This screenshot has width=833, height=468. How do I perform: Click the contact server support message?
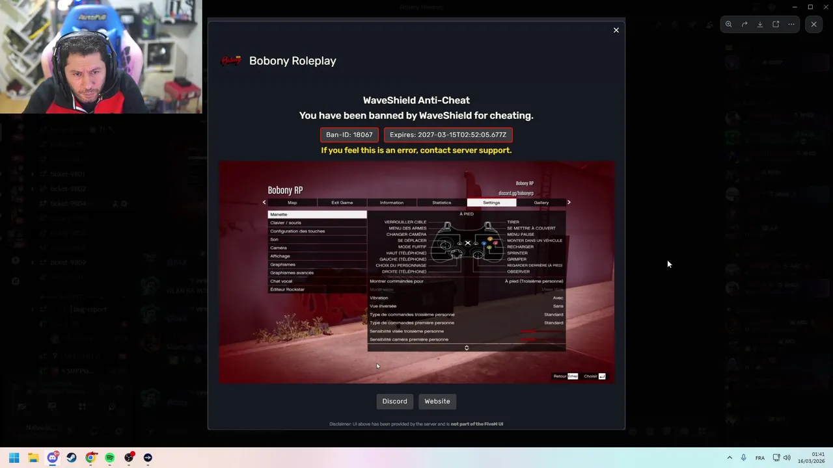click(x=416, y=150)
